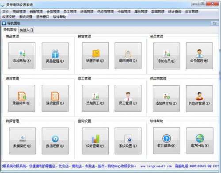Image resolution: width=221 pixels, height=173 pixels.
Task: Switch to the 快速入门 tab
Action: (x=26, y=30)
